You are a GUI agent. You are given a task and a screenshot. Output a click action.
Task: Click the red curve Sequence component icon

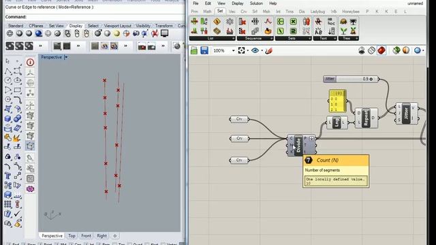(x=268, y=21)
